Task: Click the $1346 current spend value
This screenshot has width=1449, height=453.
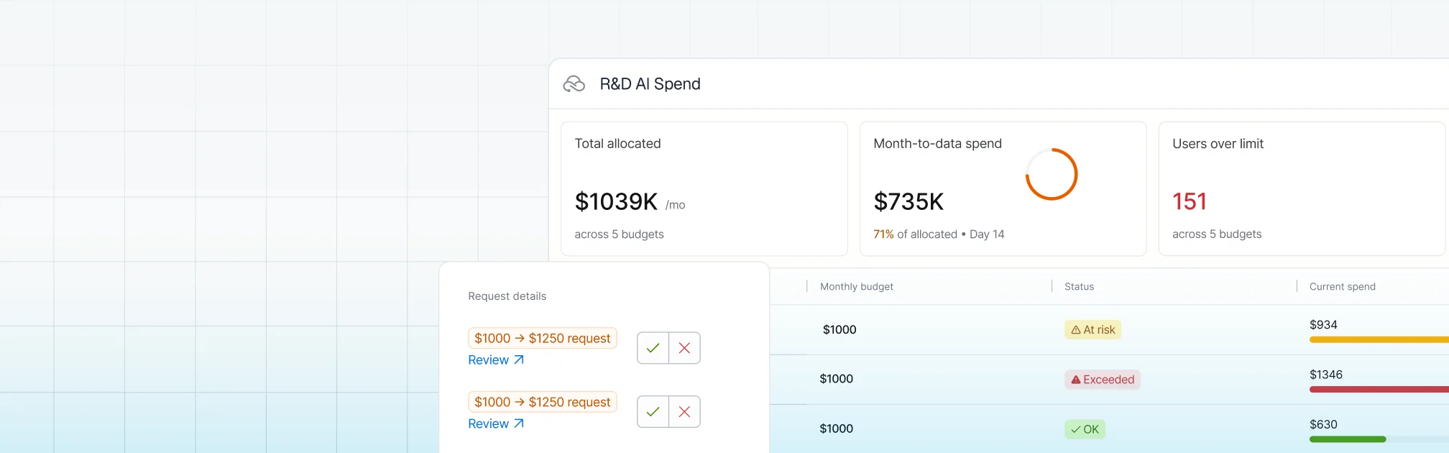Action: tap(1326, 375)
